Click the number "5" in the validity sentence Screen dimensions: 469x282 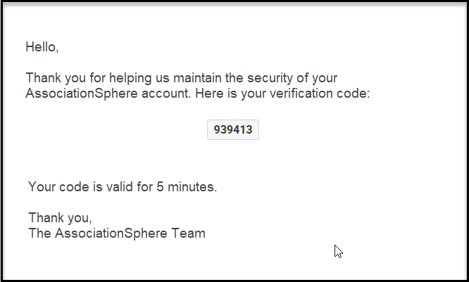point(160,187)
